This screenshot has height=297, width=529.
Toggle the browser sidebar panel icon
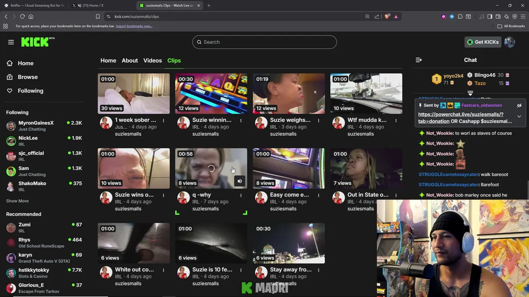point(490,16)
